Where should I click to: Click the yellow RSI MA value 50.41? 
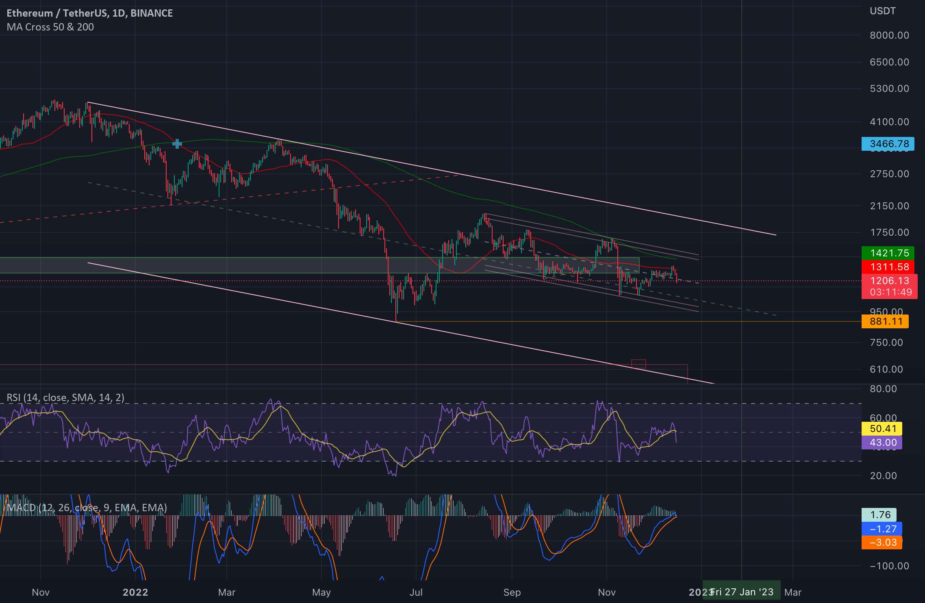pos(882,429)
